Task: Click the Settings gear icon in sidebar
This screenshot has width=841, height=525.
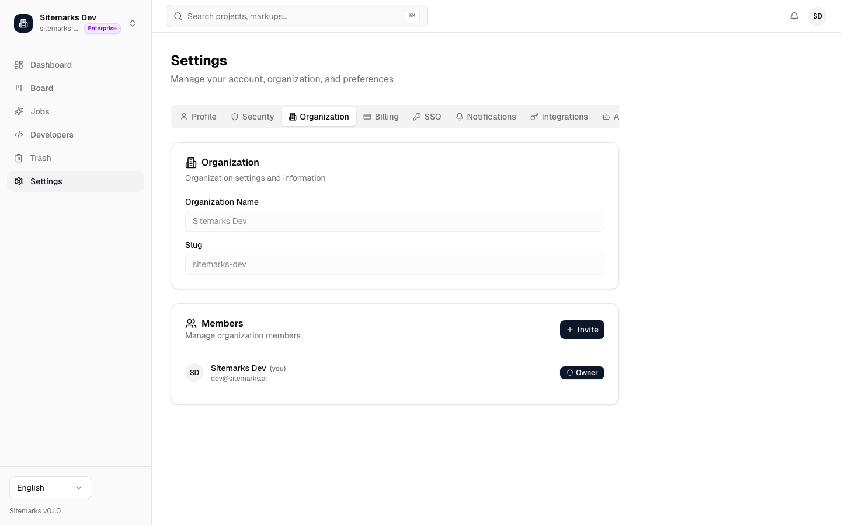Action: click(x=18, y=181)
